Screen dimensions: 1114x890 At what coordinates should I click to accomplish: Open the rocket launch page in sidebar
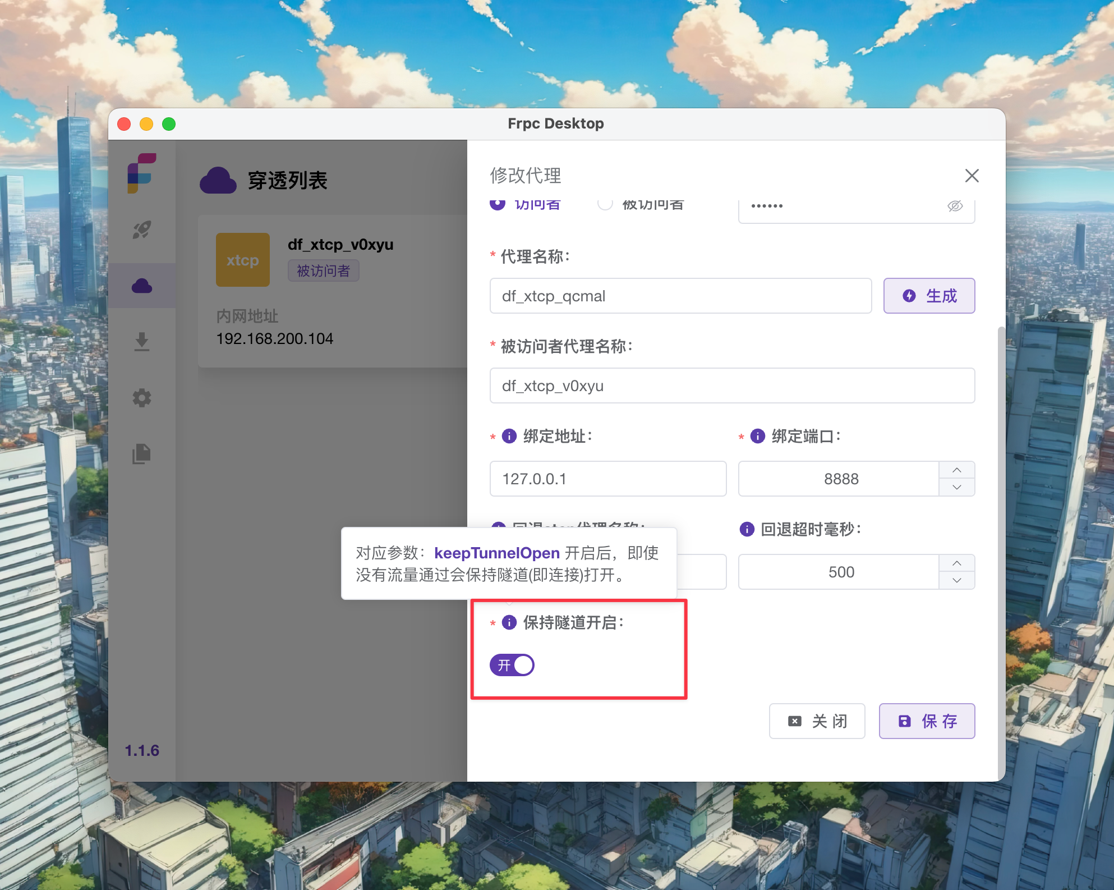(x=142, y=230)
